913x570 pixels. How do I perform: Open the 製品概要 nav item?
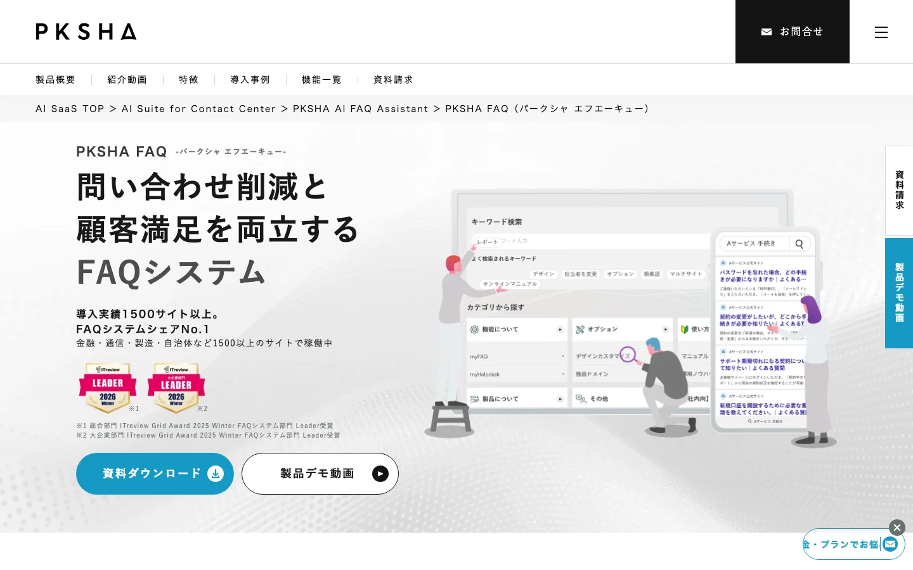point(55,80)
